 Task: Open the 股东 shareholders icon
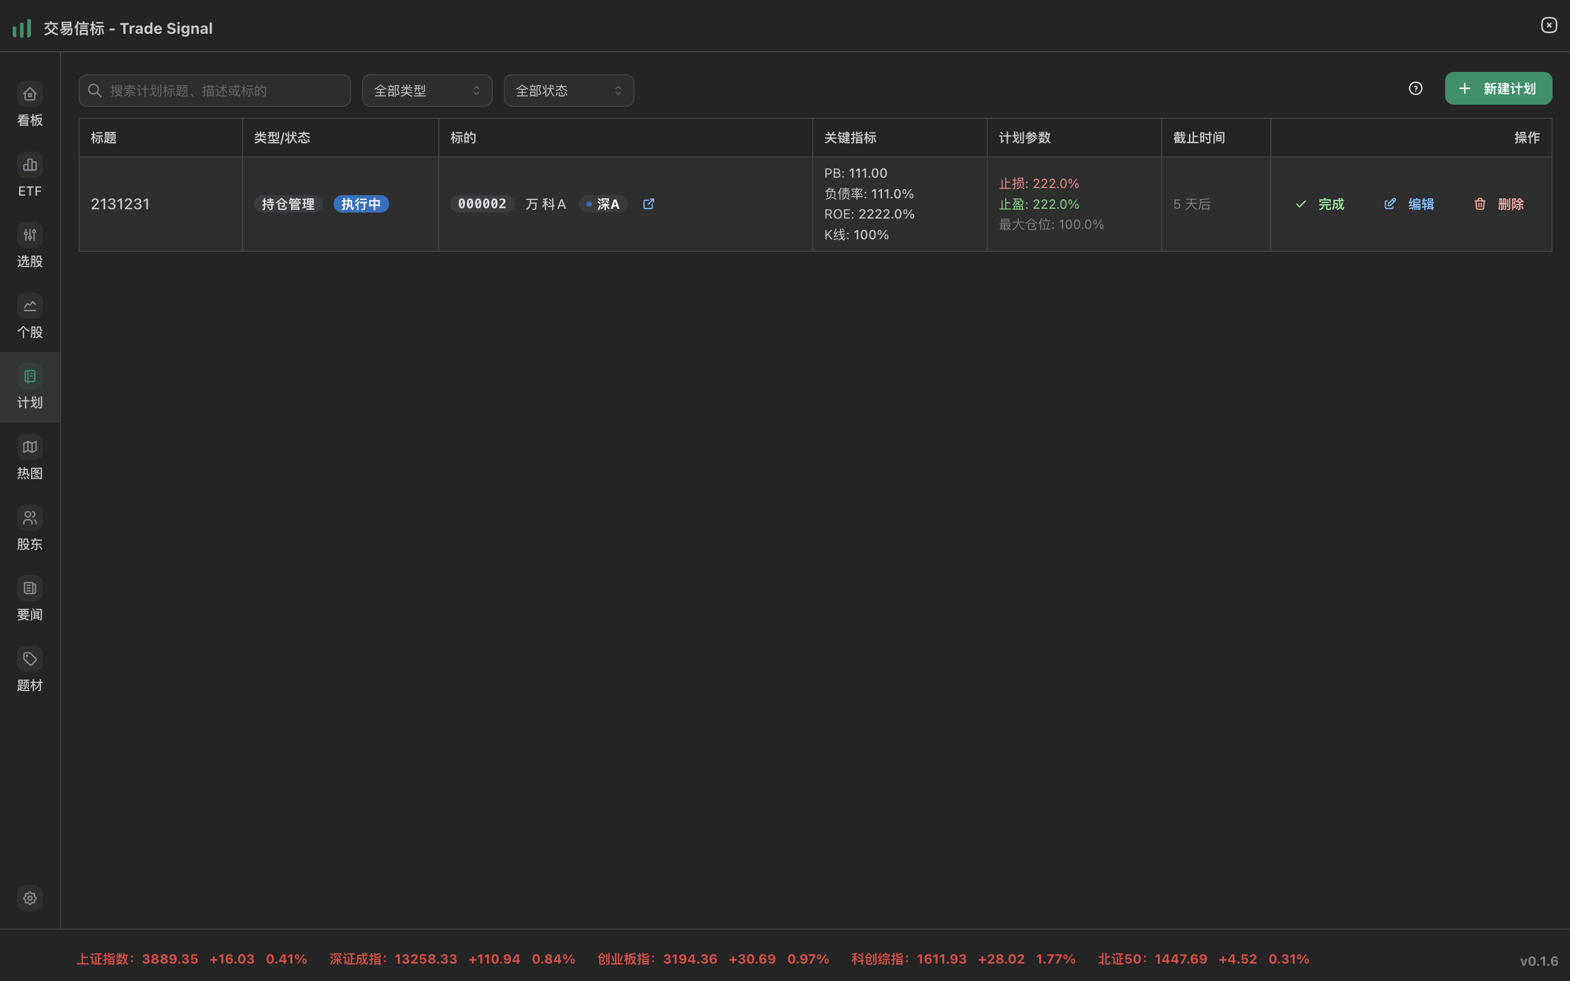click(30, 518)
